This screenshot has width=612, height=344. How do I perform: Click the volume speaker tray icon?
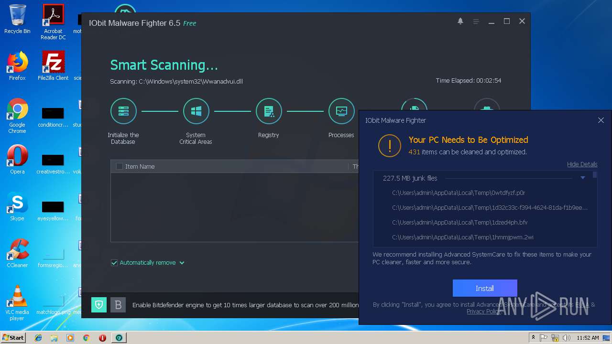click(567, 338)
